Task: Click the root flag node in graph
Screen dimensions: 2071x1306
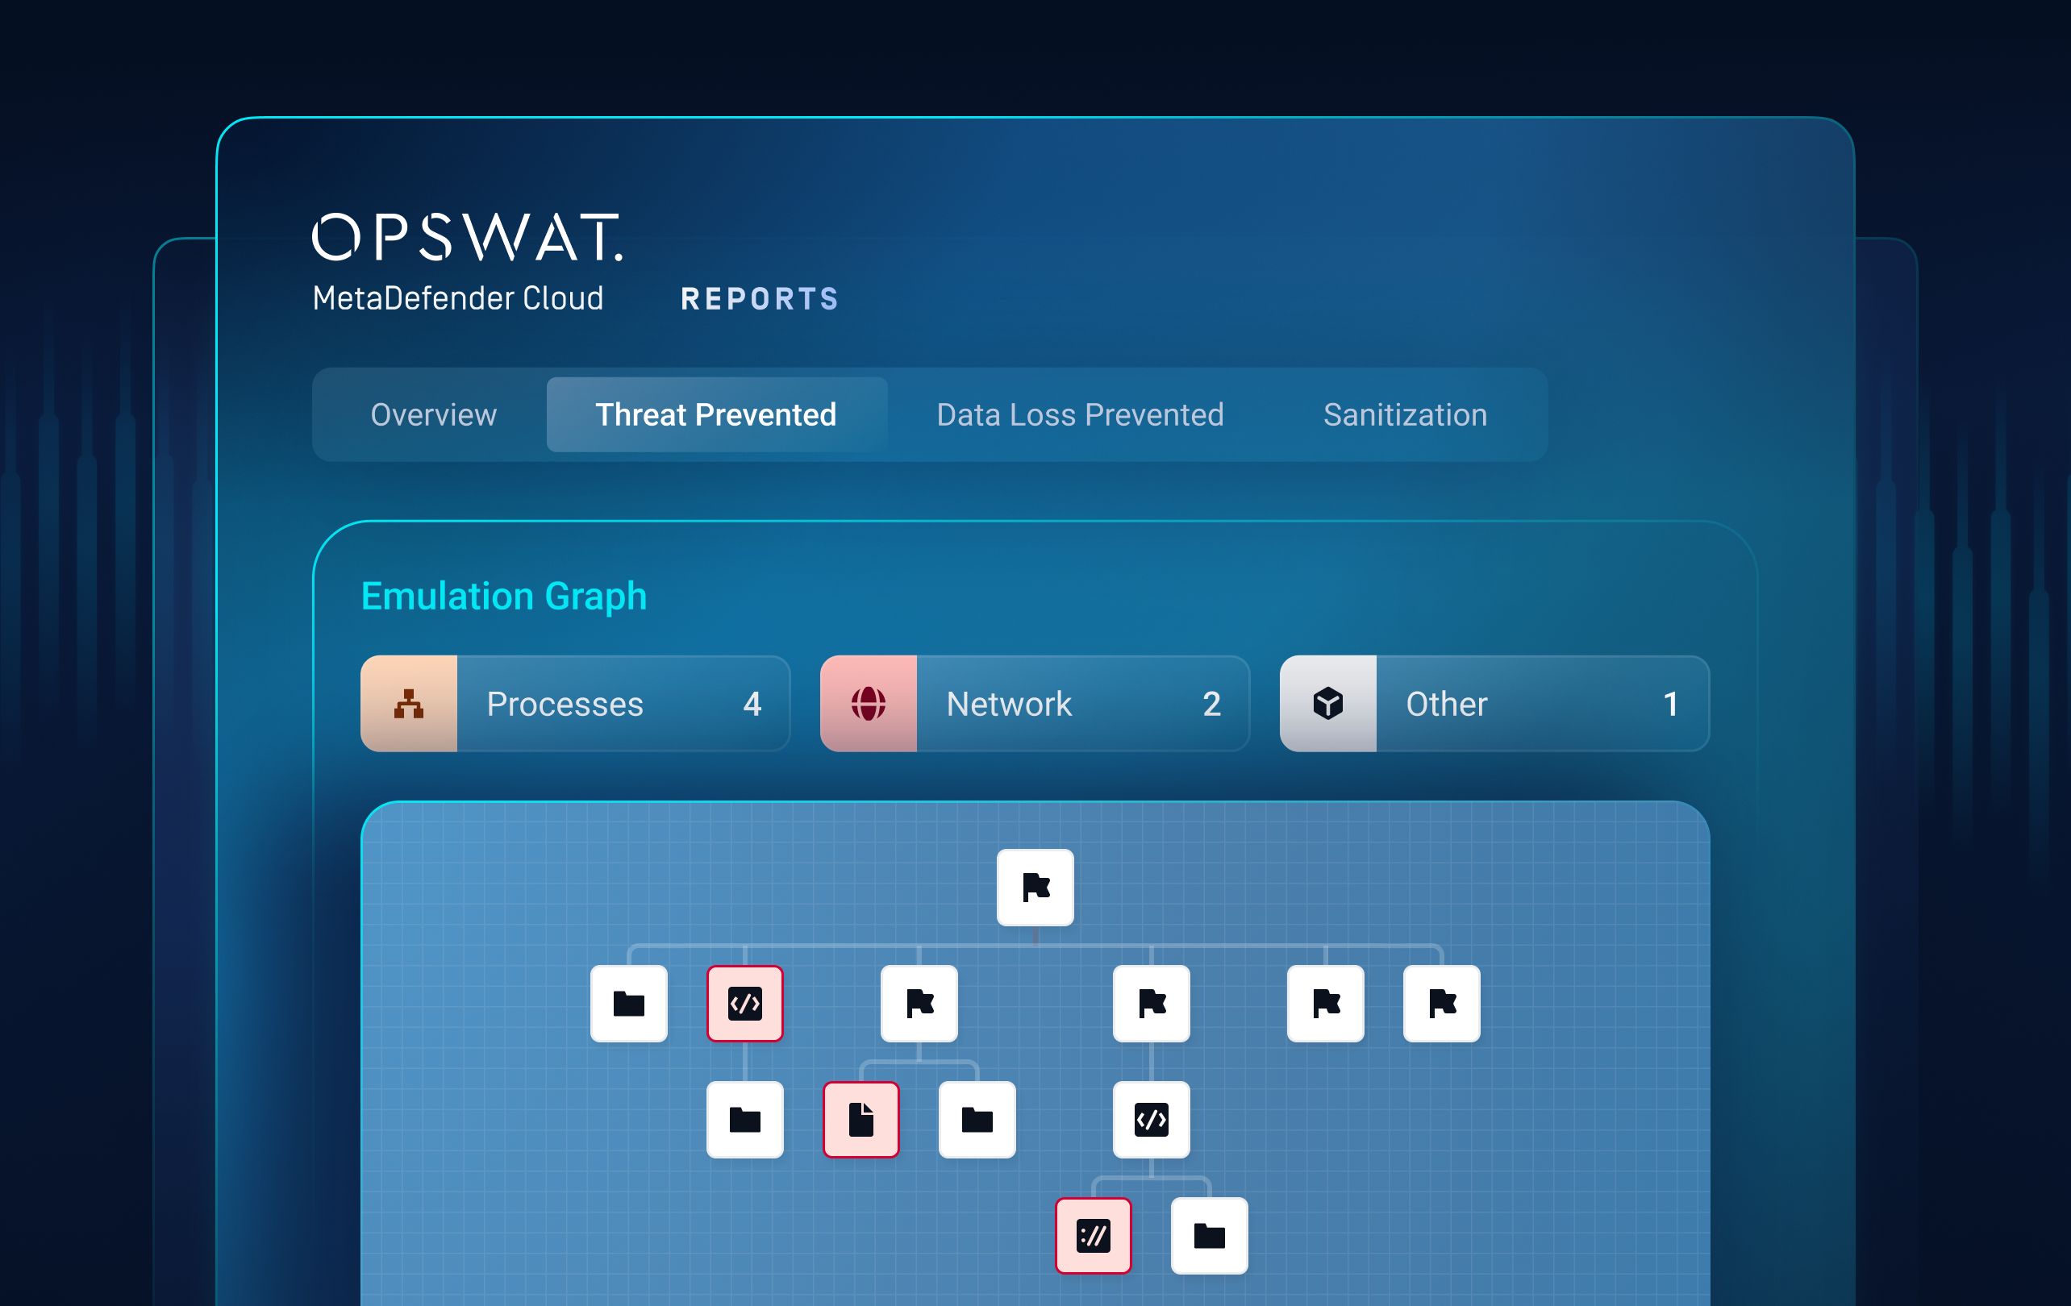Action: [x=1035, y=887]
